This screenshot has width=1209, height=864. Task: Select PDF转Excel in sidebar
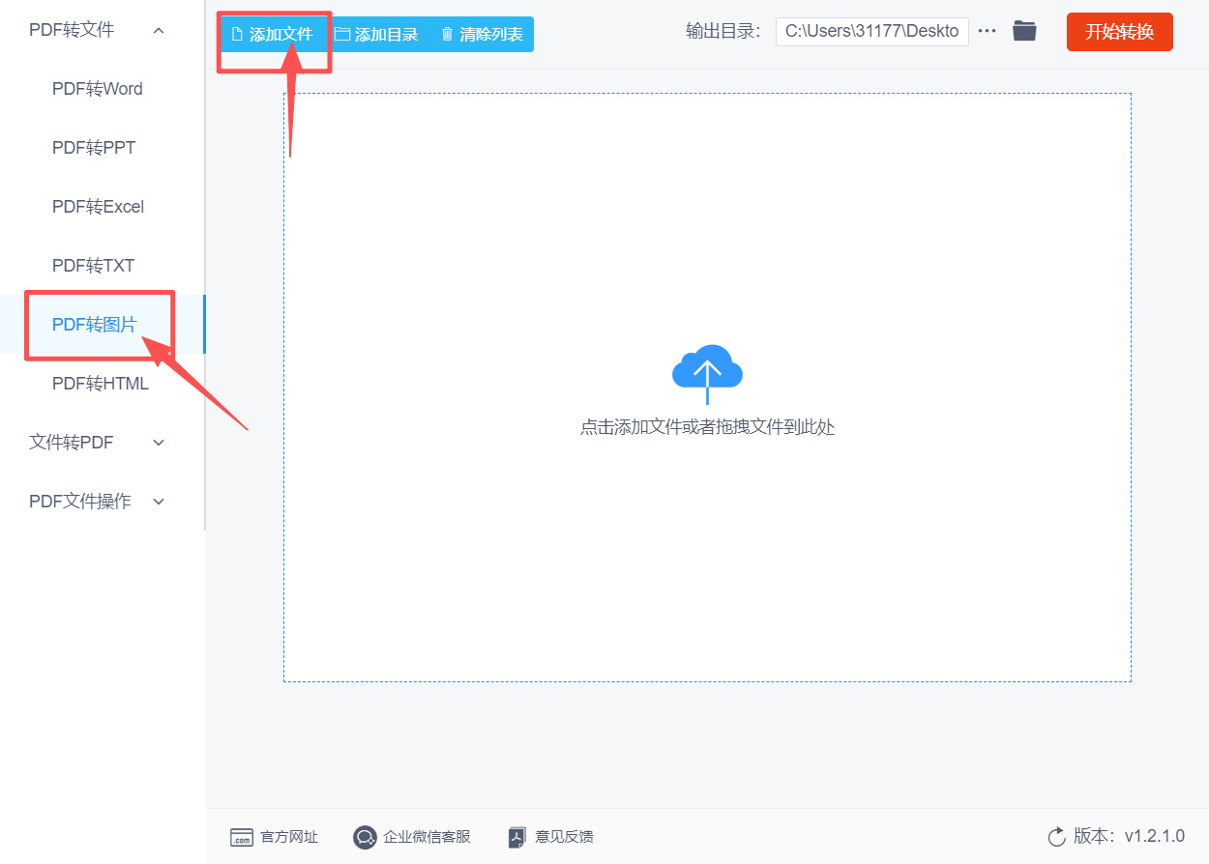pos(98,207)
